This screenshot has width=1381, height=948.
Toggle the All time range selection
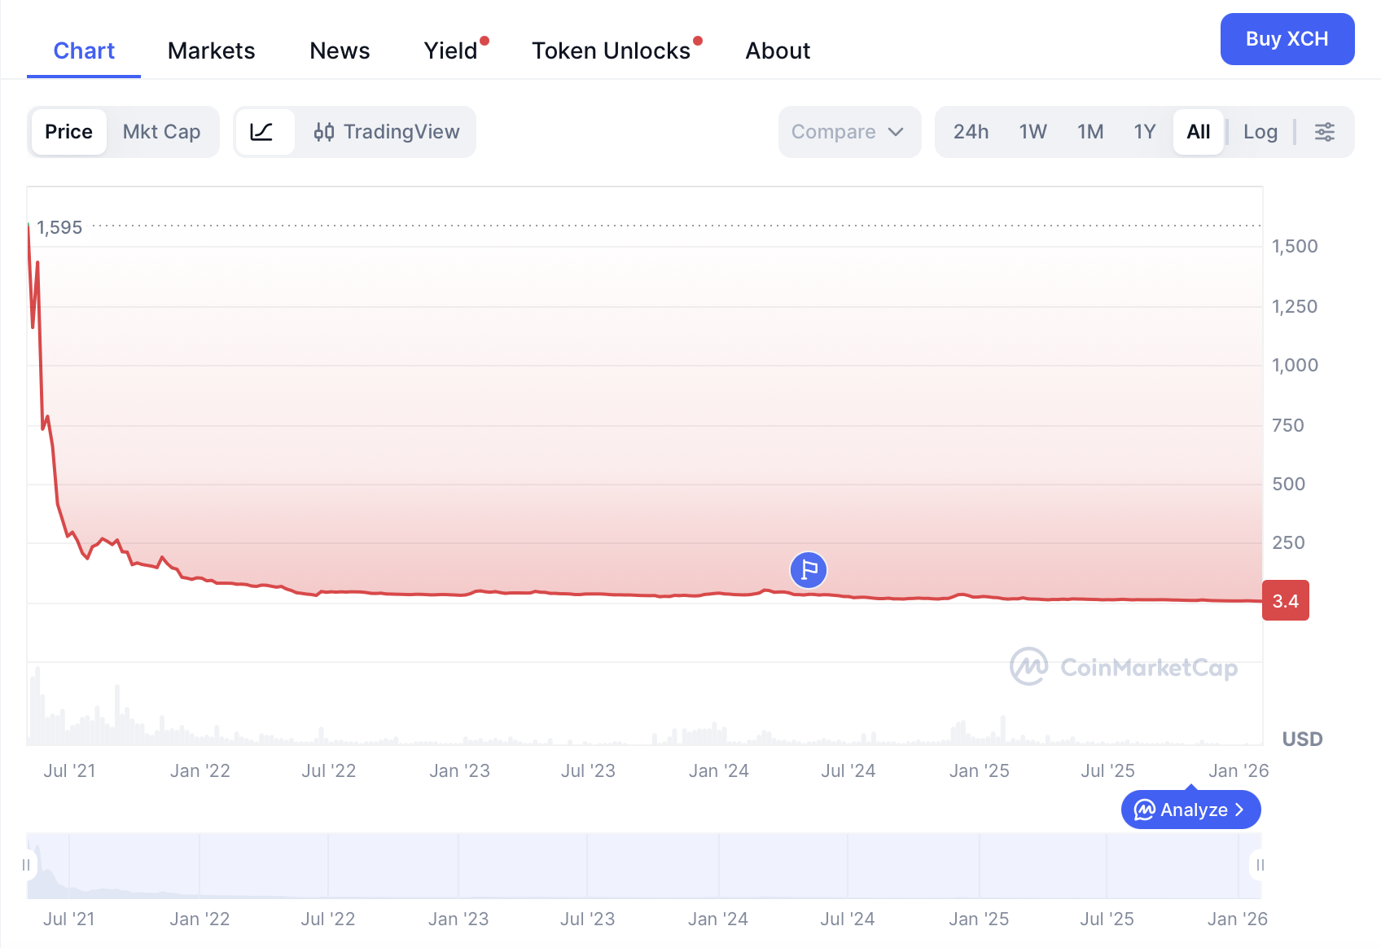pyautogui.click(x=1197, y=131)
